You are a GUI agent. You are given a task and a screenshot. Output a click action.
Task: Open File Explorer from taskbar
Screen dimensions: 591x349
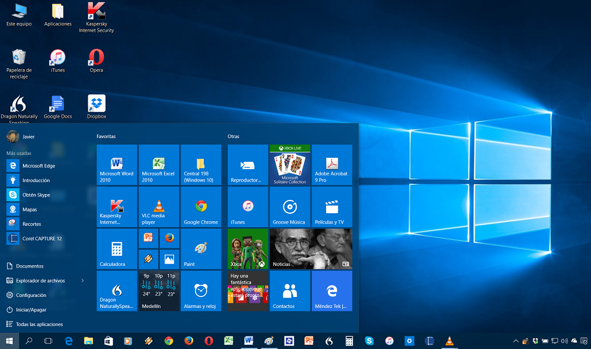pyautogui.click(x=88, y=341)
